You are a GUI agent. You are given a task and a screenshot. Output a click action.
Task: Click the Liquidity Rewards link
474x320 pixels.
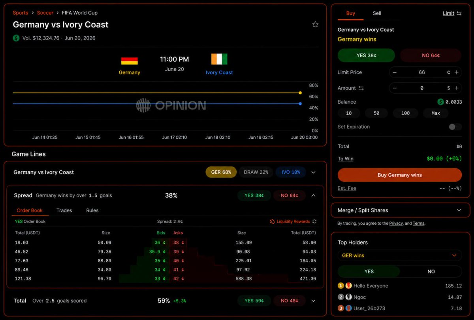click(x=293, y=222)
